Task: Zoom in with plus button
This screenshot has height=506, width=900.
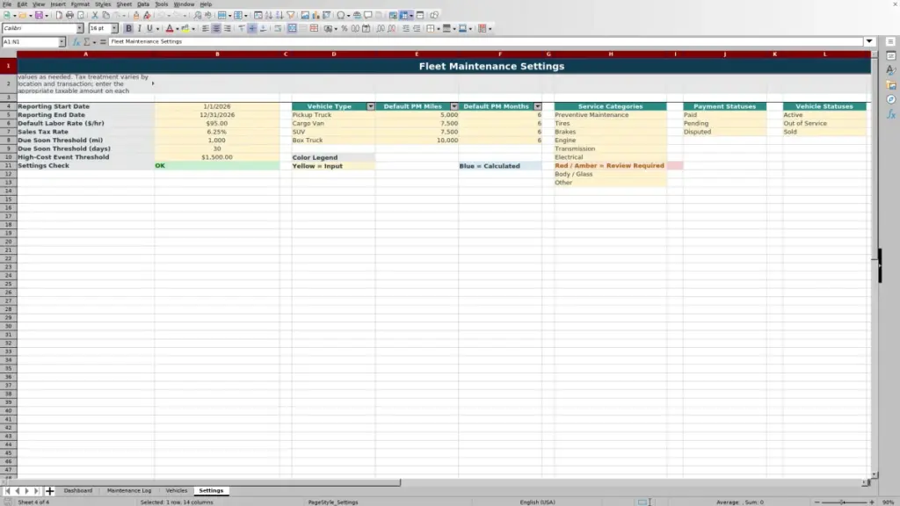Action: pyautogui.click(x=872, y=502)
